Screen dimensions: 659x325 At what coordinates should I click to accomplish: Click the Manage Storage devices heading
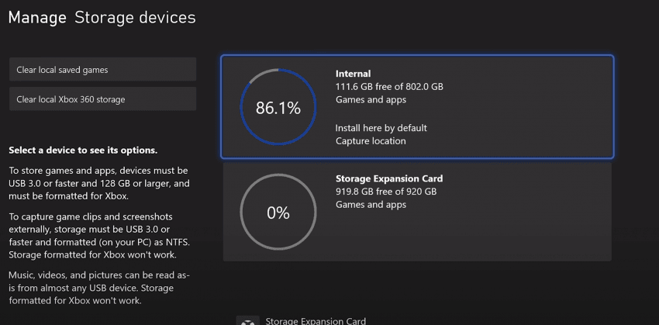[102, 17]
